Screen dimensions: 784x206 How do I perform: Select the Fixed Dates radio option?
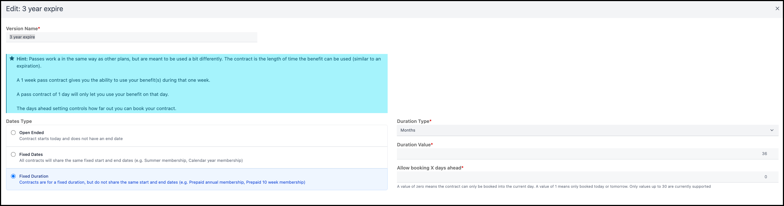pyautogui.click(x=13, y=154)
